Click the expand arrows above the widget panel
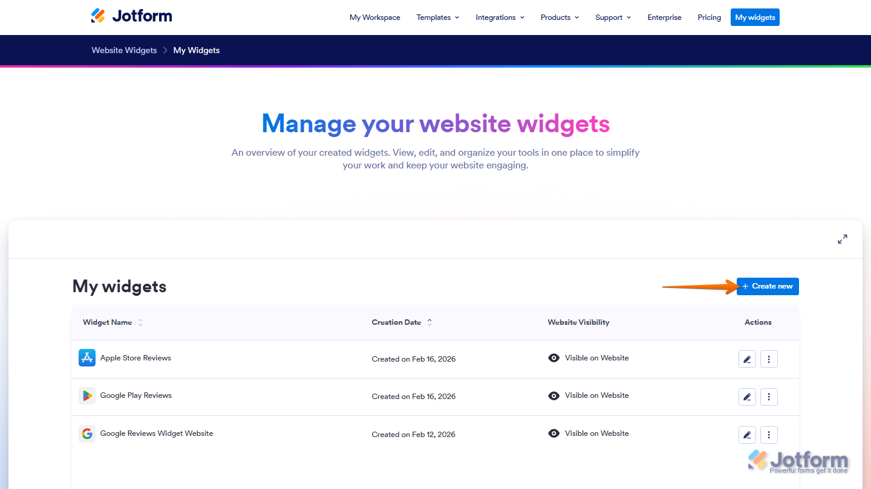Screen dimensions: 871x489 pos(842,238)
